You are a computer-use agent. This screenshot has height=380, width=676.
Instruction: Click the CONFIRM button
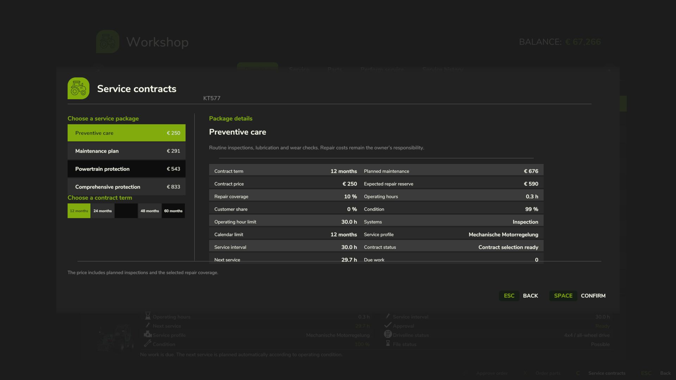click(593, 296)
